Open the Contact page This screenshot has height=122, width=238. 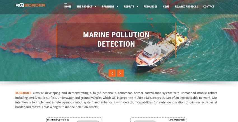209,6
